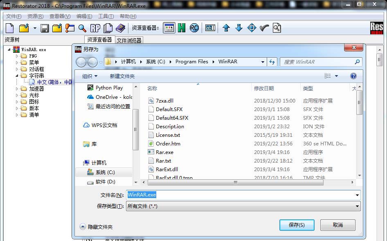Select the default resource viewer mode icon
This screenshot has height=241, width=387.
tap(169, 28)
